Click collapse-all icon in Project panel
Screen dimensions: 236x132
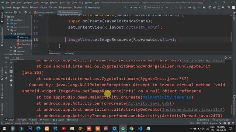(20, 12)
